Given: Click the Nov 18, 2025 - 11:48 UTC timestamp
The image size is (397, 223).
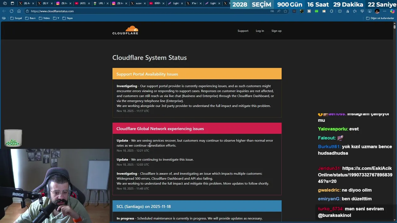Looking at the screenshot, I should (x=133, y=188).
